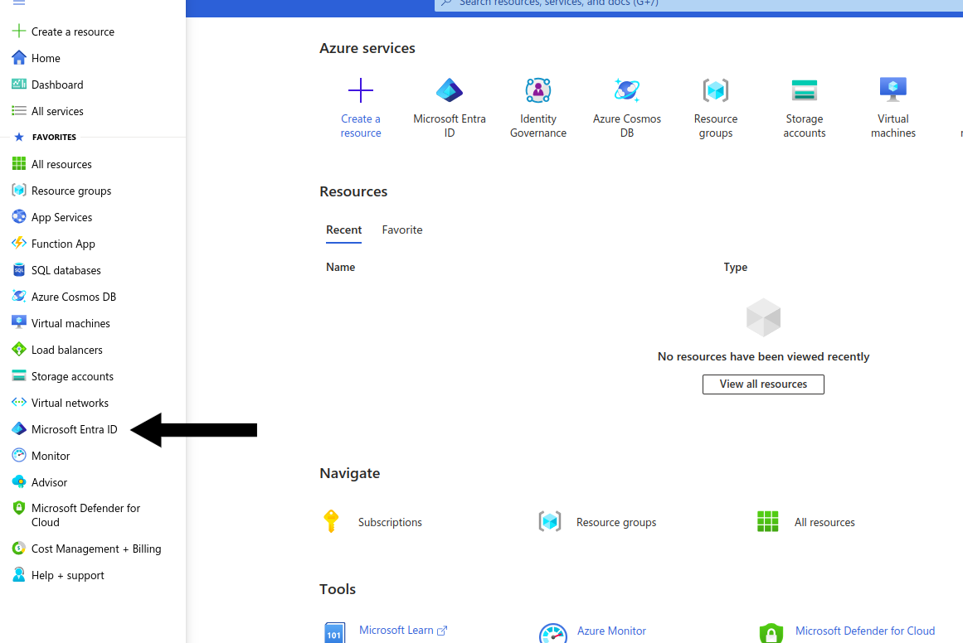Open the Microsoft Learn link
The image size is (963, 643).
pyautogui.click(x=396, y=631)
